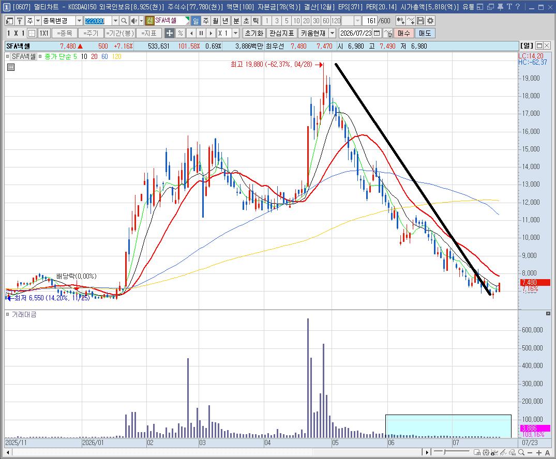The image size is (556, 459).
Task: Expand the stock code 222080 dropdown
Action: pos(115,21)
